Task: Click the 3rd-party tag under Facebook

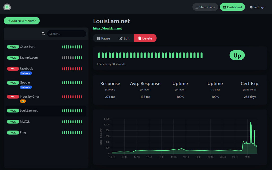Action: point(26,73)
